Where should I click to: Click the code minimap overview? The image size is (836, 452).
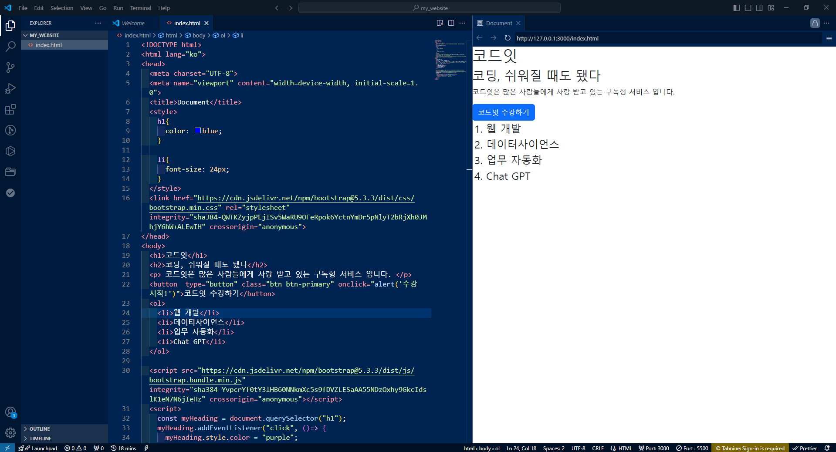point(450,60)
